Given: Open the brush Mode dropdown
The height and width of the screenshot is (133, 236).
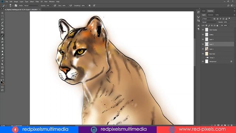Looking at the screenshot, I should (31, 6).
